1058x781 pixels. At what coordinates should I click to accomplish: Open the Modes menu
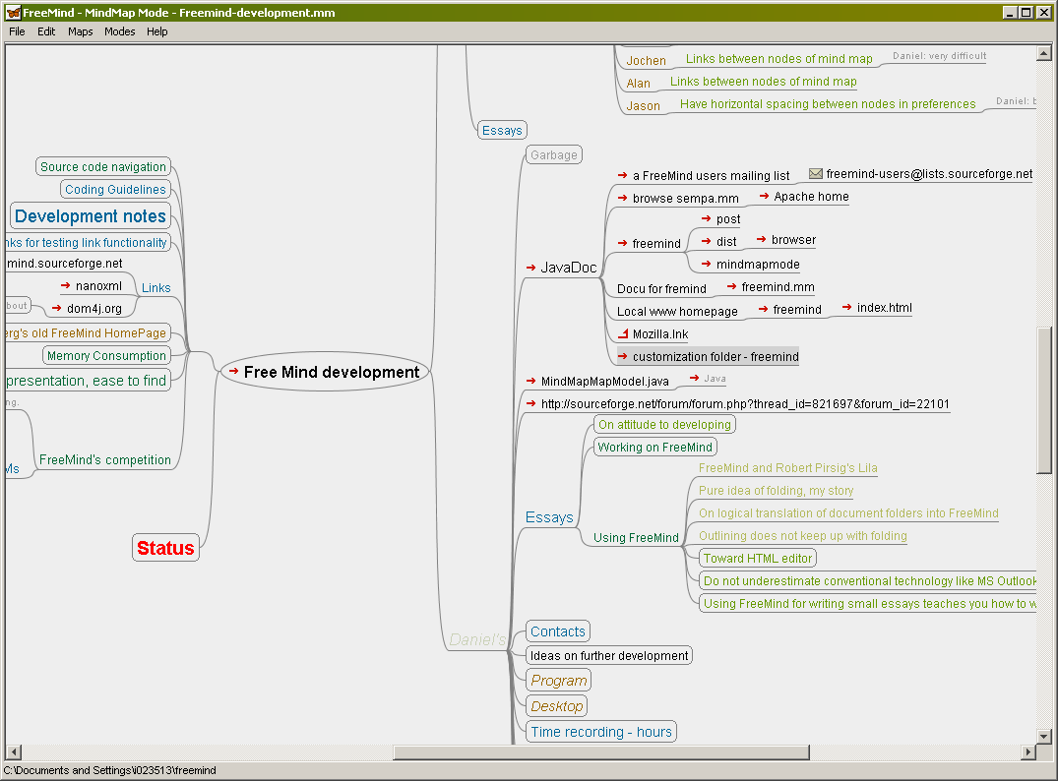point(119,31)
